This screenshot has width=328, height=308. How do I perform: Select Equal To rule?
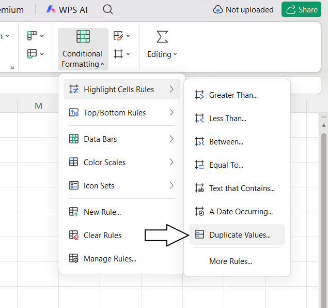pyautogui.click(x=237, y=165)
